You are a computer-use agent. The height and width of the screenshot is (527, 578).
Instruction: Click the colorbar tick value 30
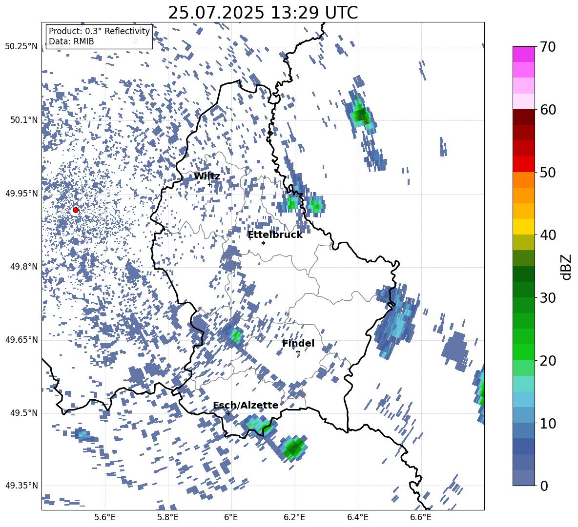(x=548, y=298)
